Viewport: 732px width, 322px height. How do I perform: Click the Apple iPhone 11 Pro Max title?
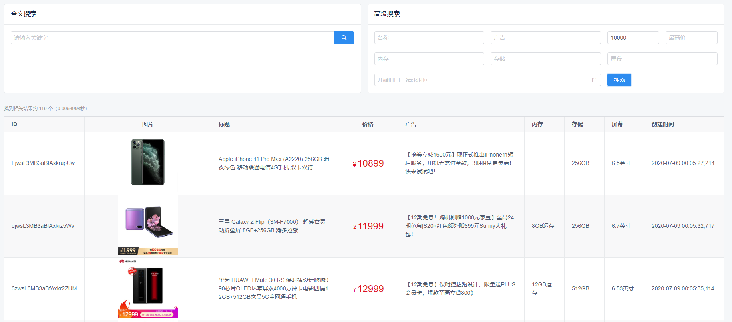274,163
